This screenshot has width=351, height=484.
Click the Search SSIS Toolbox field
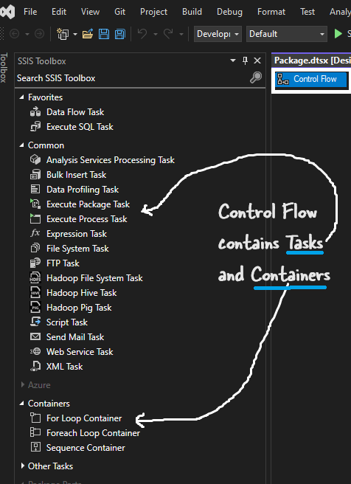[x=133, y=78]
